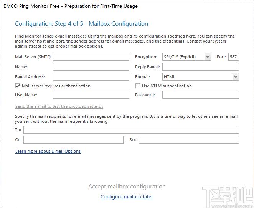Uncheck Mail server requires authentication
Viewport: 254px width, 208px height.
click(x=18, y=86)
